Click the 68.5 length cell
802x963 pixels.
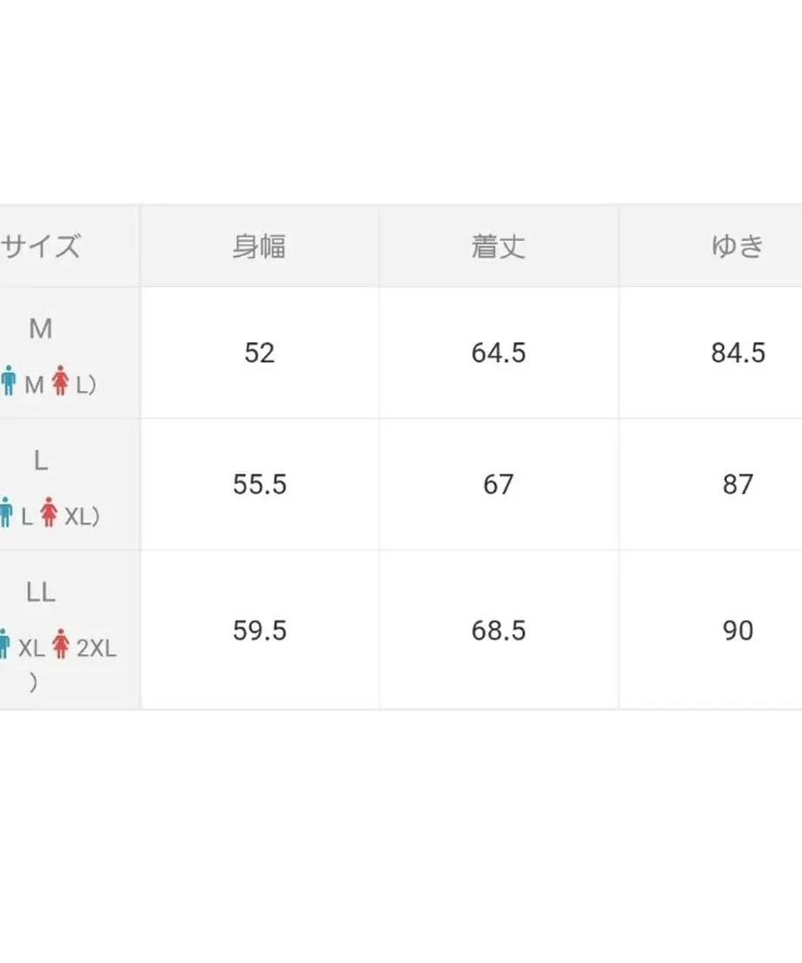point(499,630)
